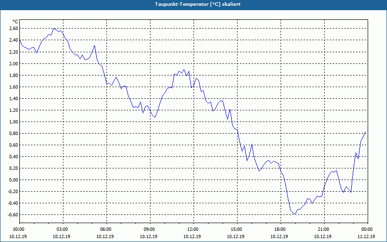Click the '2,40' y-axis label
This screenshot has width=387, height=242.
click(14, 40)
